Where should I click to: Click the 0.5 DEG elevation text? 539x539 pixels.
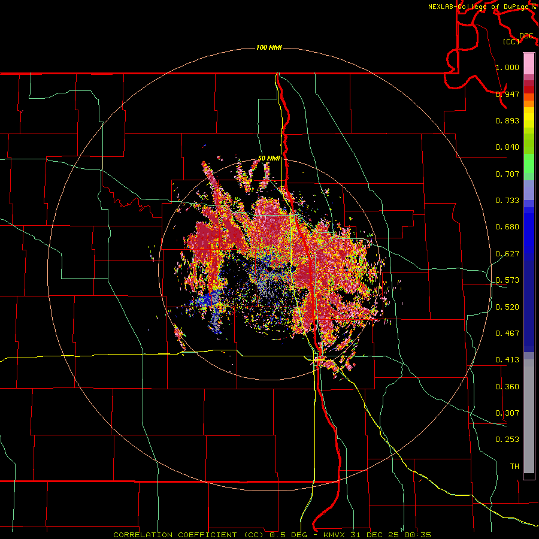(287, 535)
